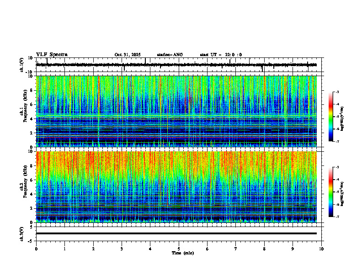Click time-axis tick label '1'
Image resolution: width=362 pixels, height=279 pixels.
pyautogui.click(x=64, y=249)
